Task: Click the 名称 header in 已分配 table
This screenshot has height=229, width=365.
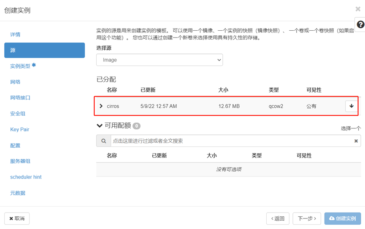Action: point(112,90)
